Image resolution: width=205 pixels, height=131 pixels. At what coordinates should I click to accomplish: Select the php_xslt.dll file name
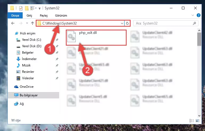pyautogui.click(x=88, y=33)
